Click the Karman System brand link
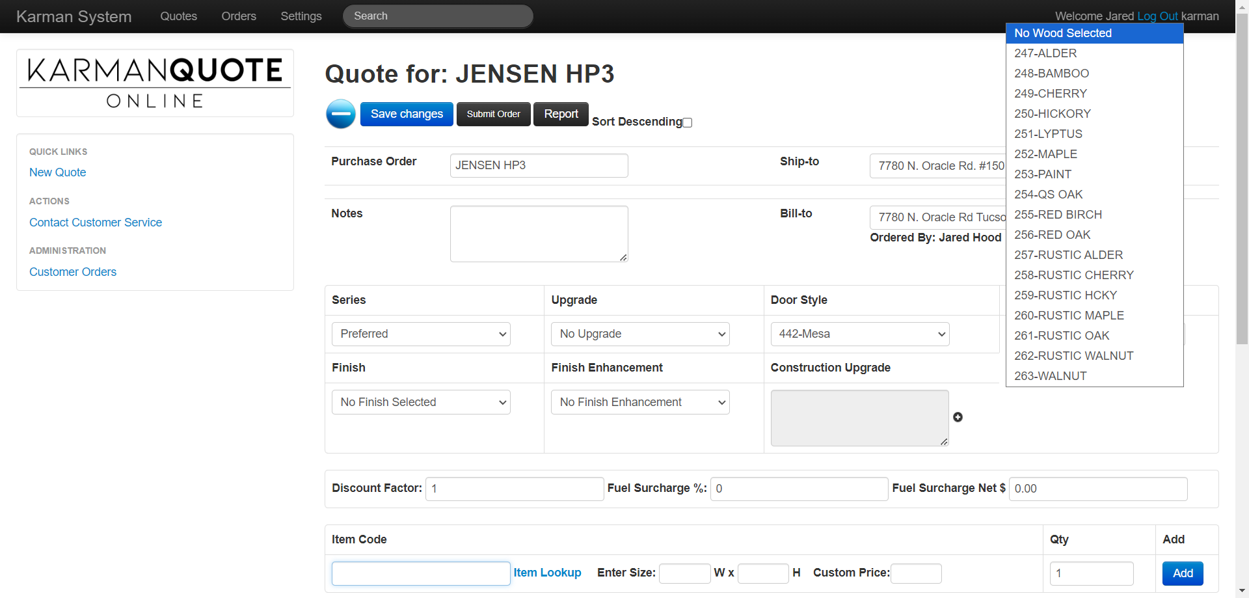This screenshot has width=1249, height=598. tap(74, 16)
